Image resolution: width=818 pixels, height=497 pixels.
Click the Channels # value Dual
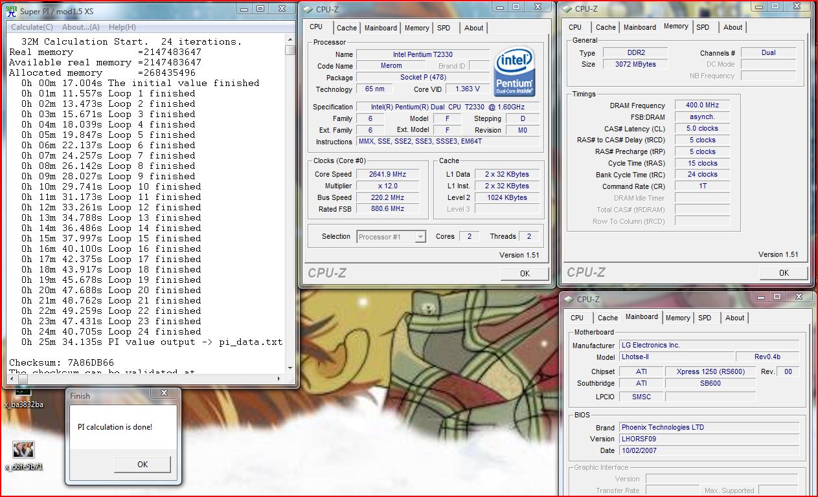coord(769,53)
